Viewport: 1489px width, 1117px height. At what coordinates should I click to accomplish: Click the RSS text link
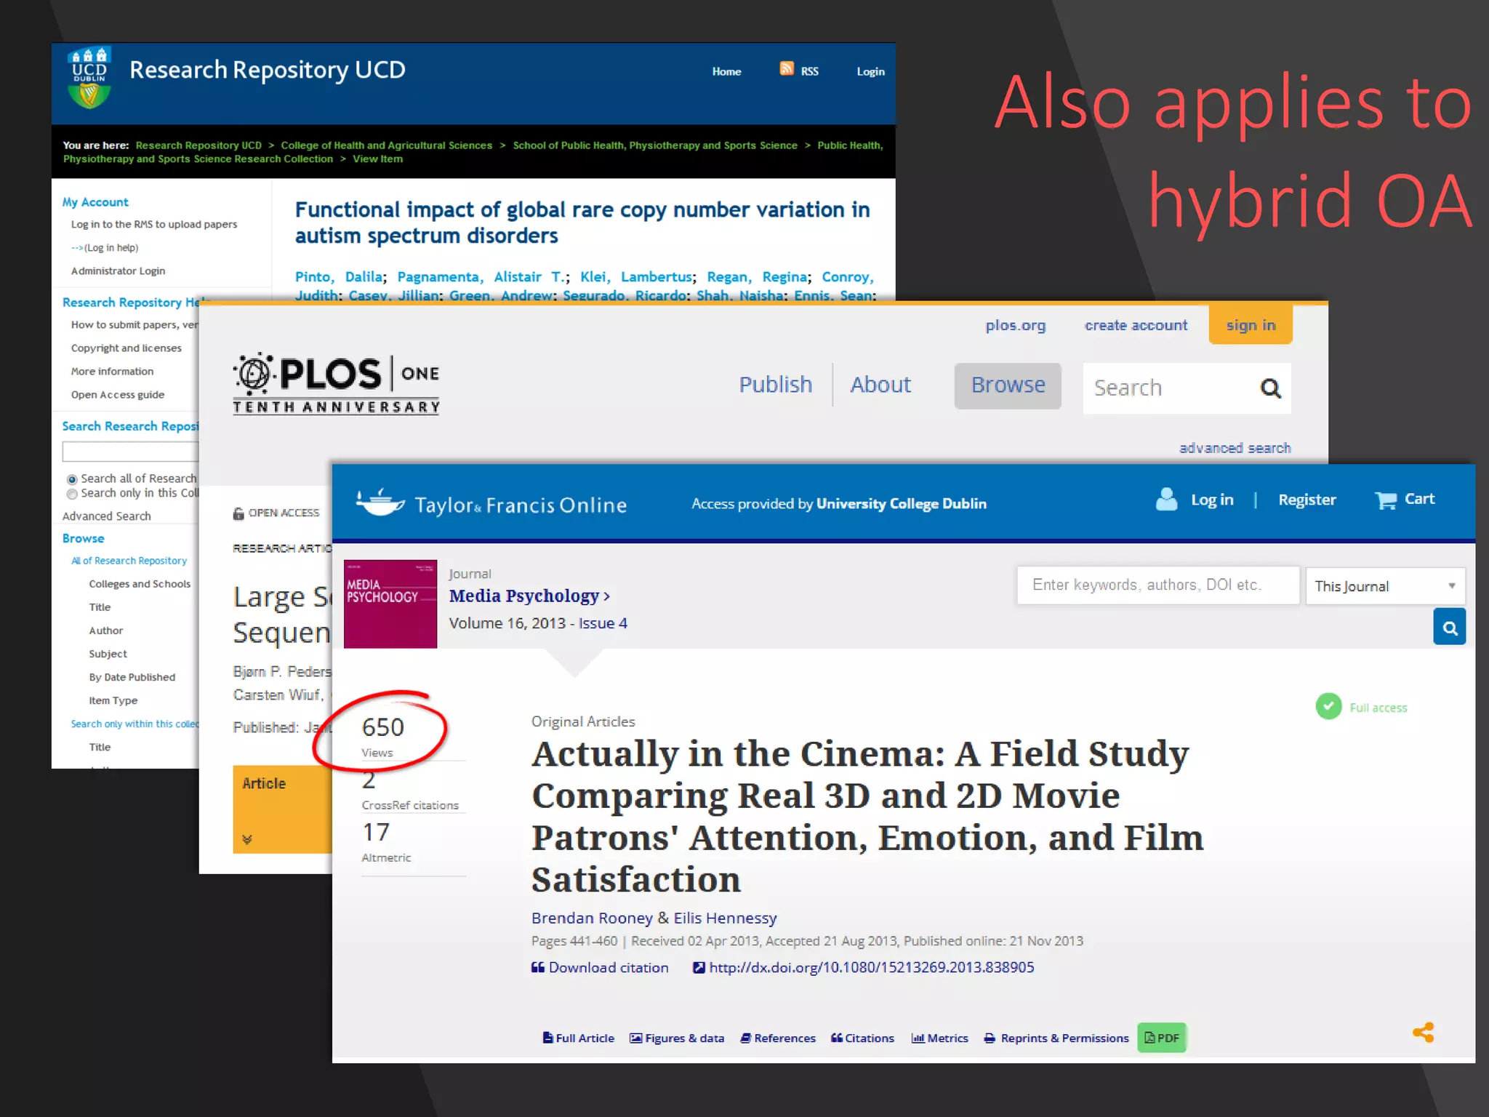click(809, 71)
